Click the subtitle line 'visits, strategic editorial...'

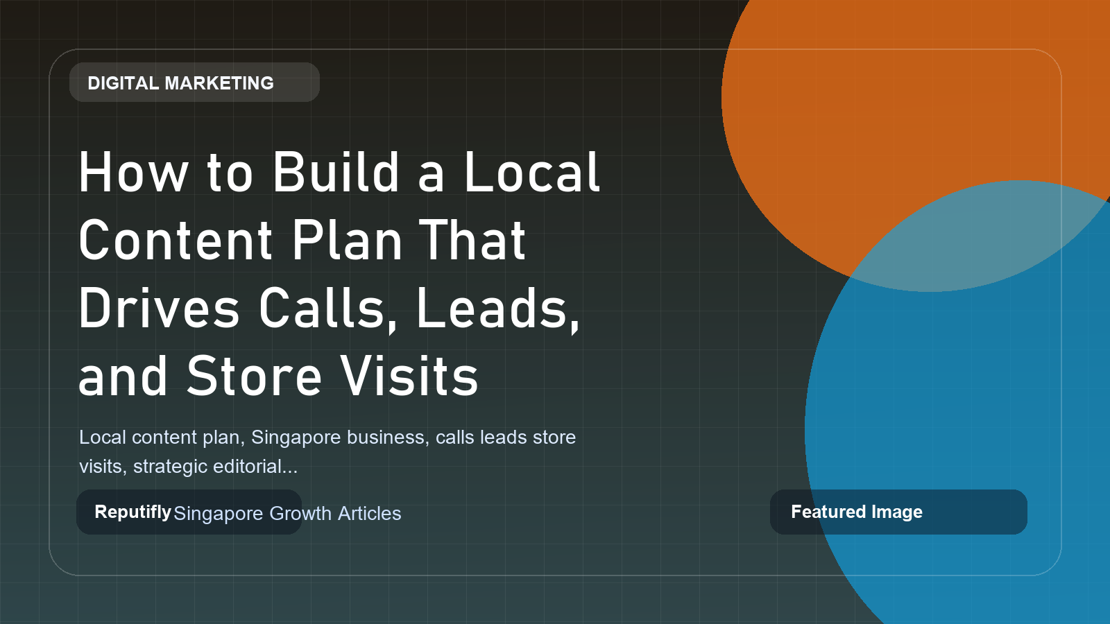coord(188,467)
